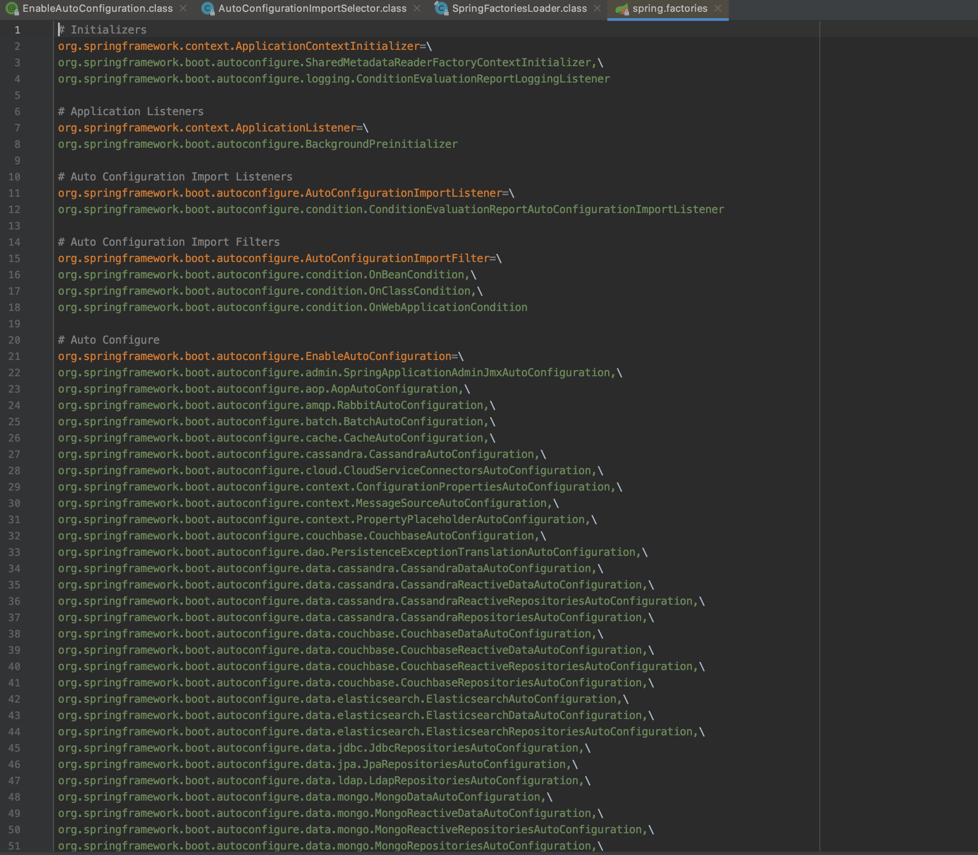Viewport: 978px width, 855px height.
Task: Switch to the EnableAutoConfiguration.class tab
Action: 97,9
